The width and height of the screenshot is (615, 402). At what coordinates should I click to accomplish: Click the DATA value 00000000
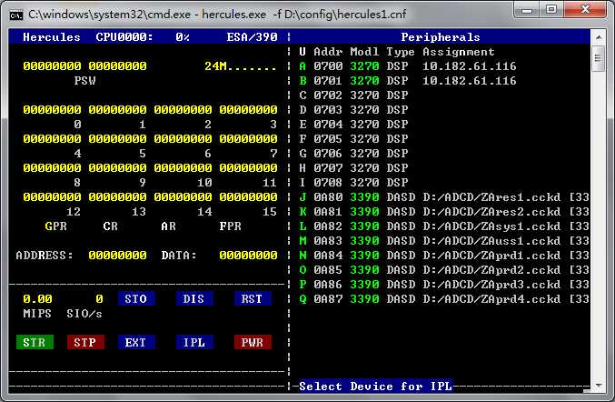coord(249,256)
